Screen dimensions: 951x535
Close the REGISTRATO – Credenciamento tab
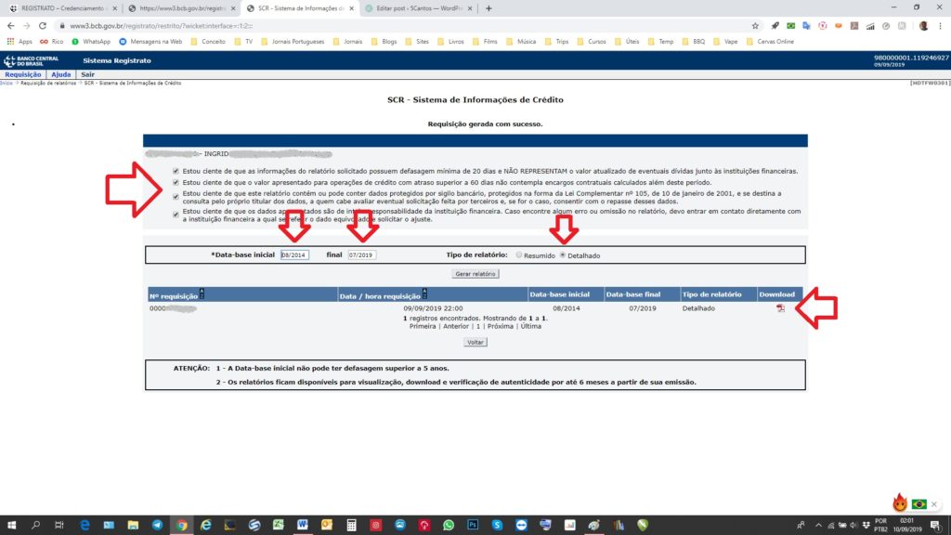pyautogui.click(x=114, y=8)
